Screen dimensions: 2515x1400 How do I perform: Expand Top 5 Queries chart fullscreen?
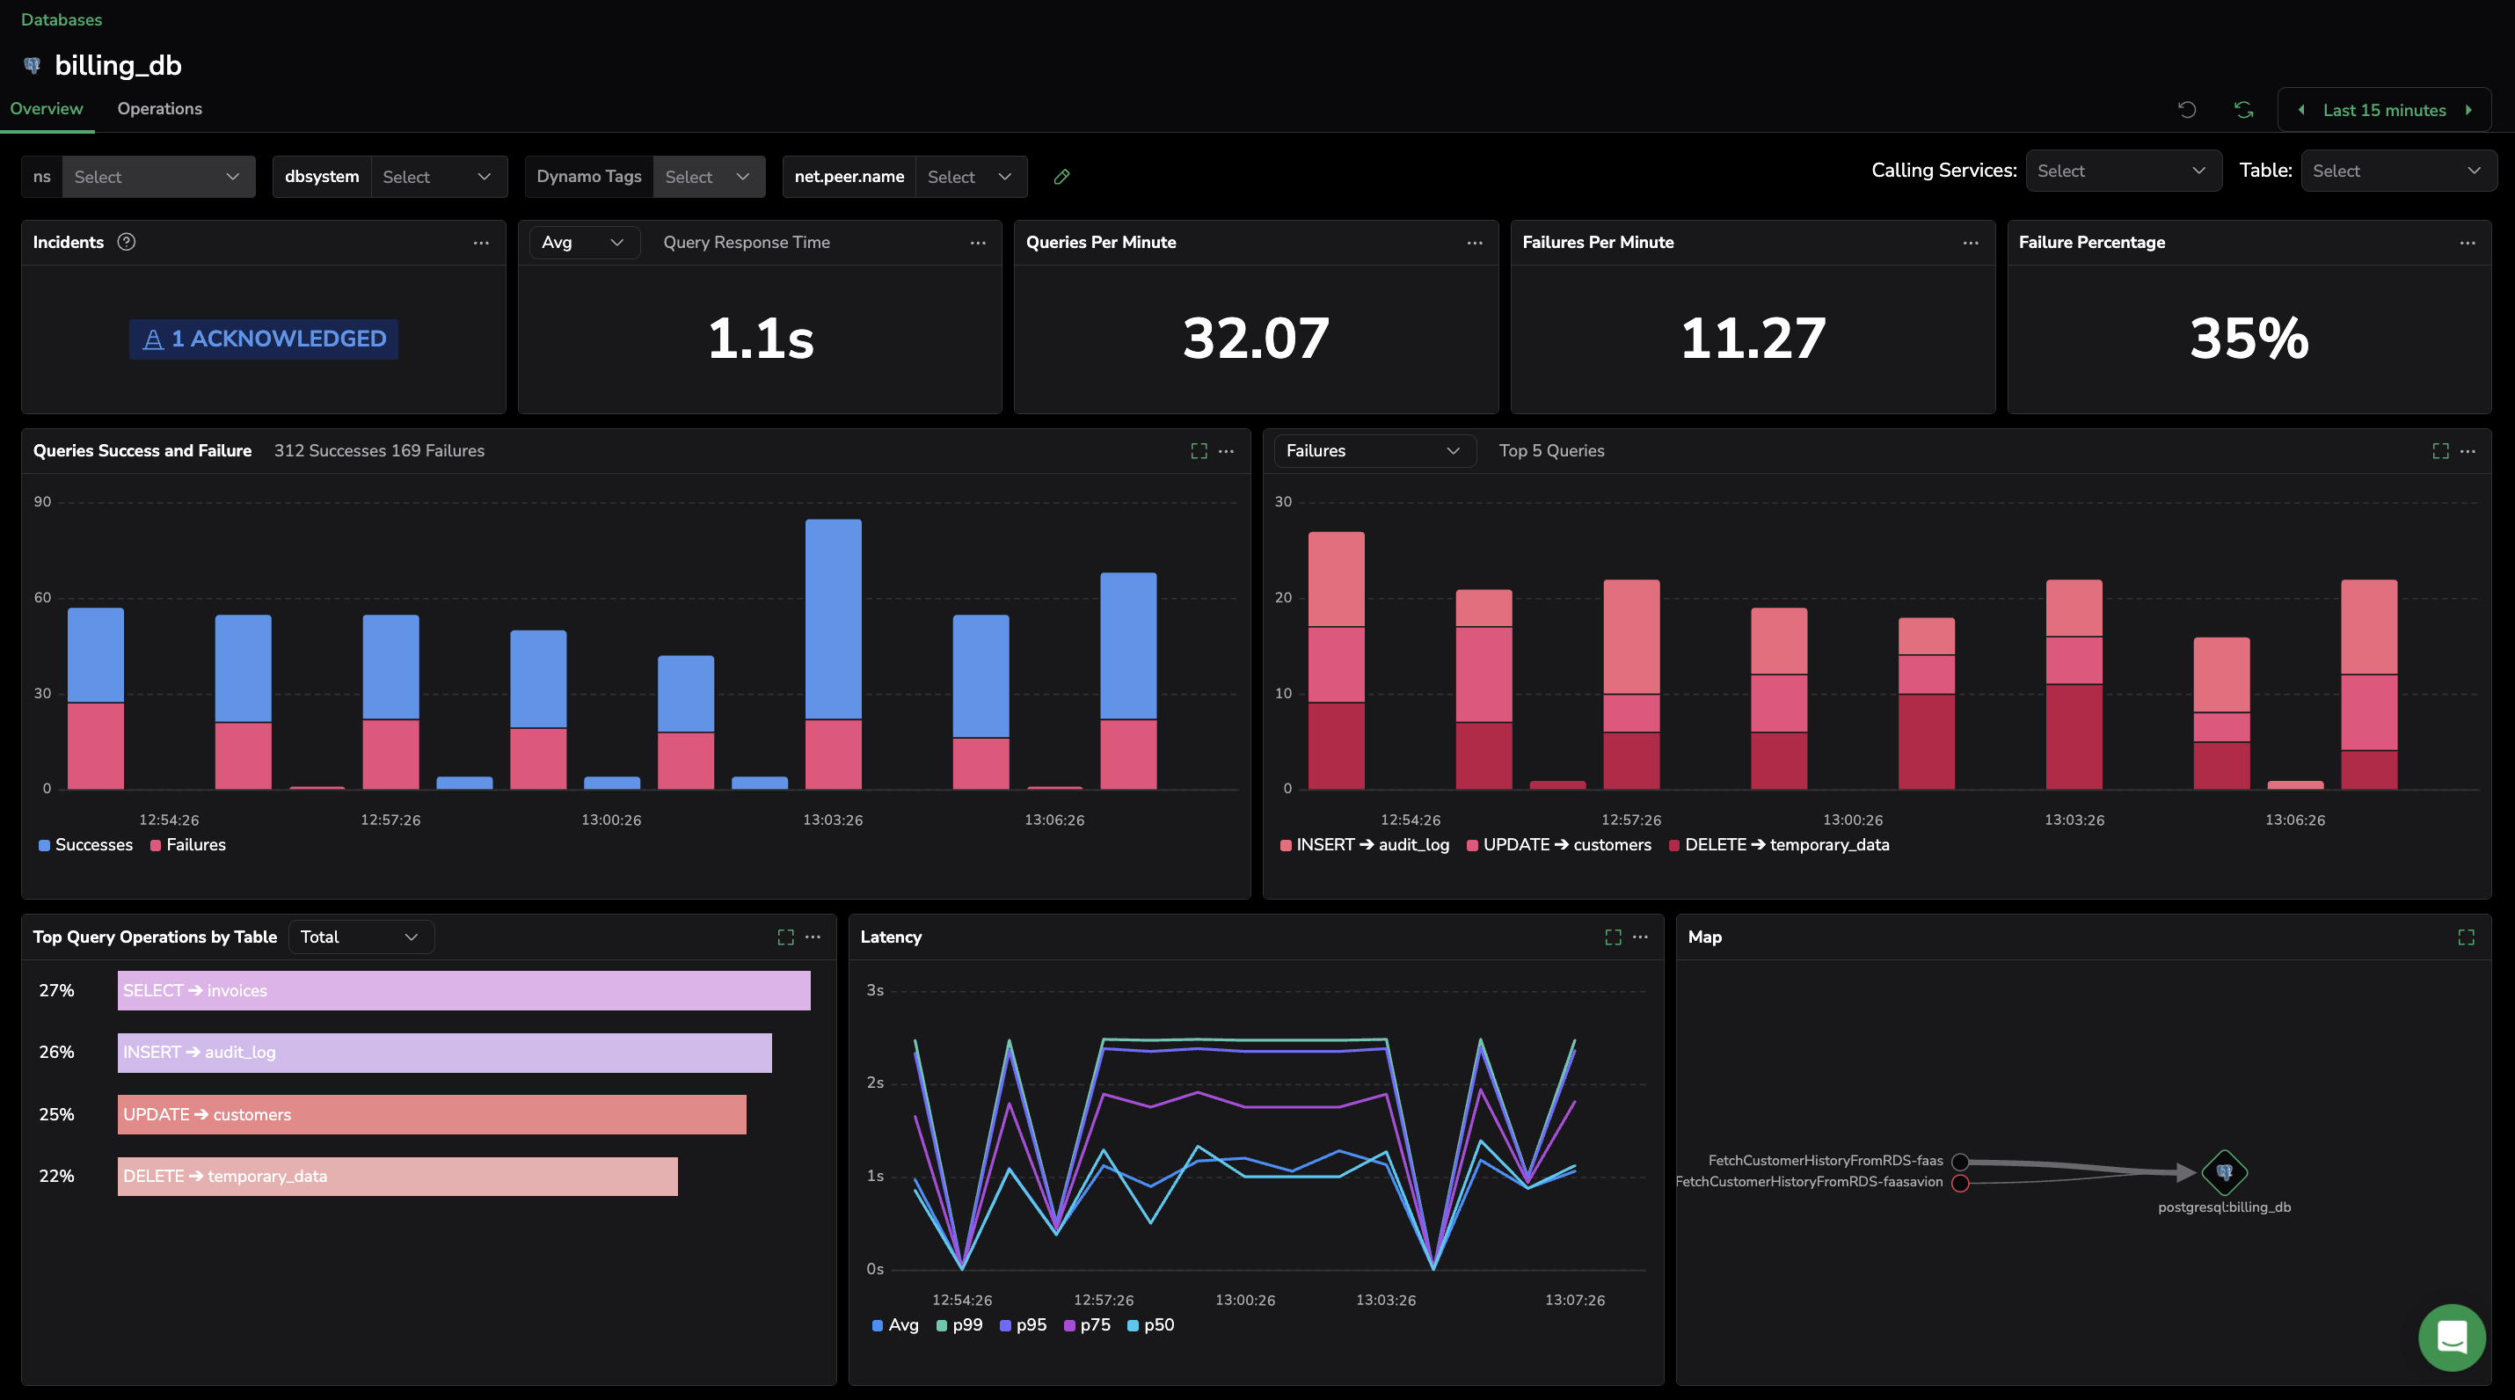2441,451
